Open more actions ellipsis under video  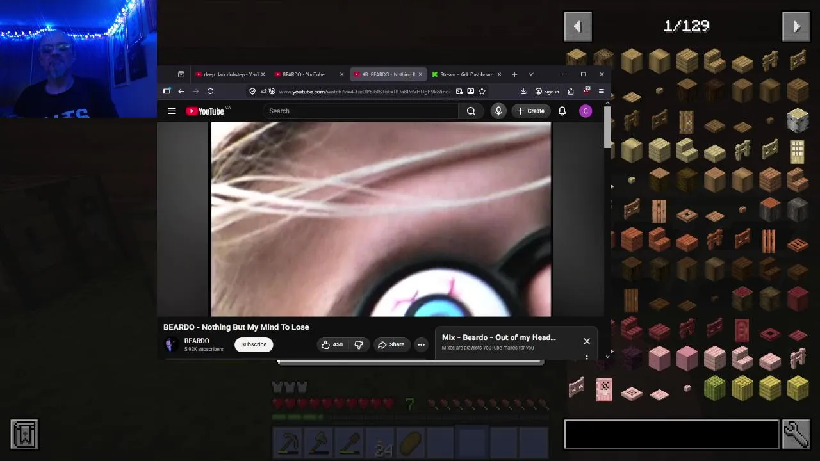(x=421, y=344)
